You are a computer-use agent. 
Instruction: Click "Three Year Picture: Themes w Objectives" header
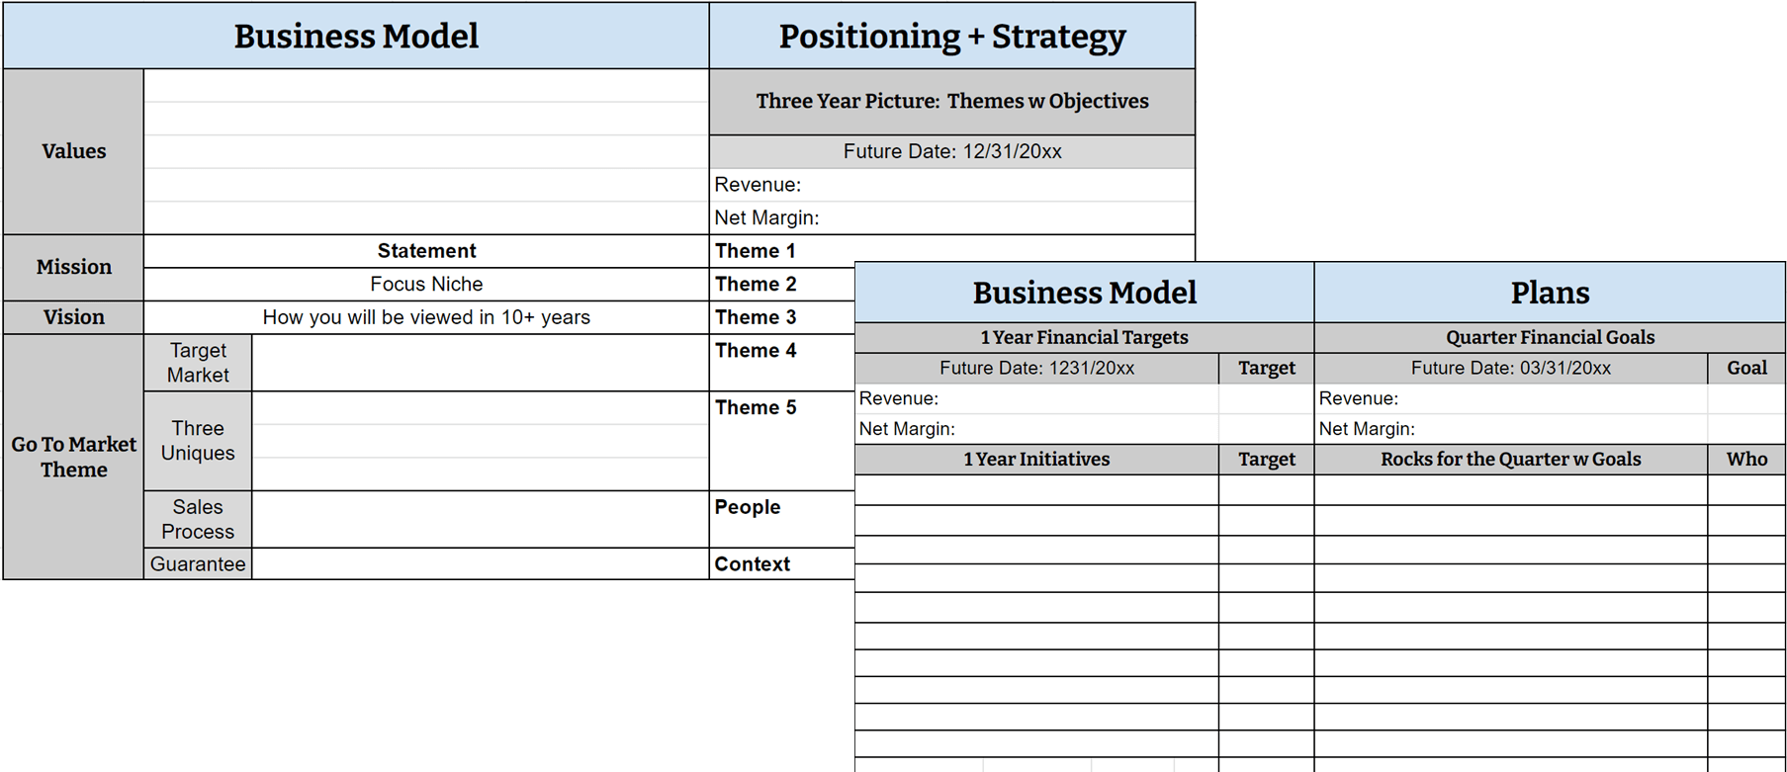[x=951, y=102]
